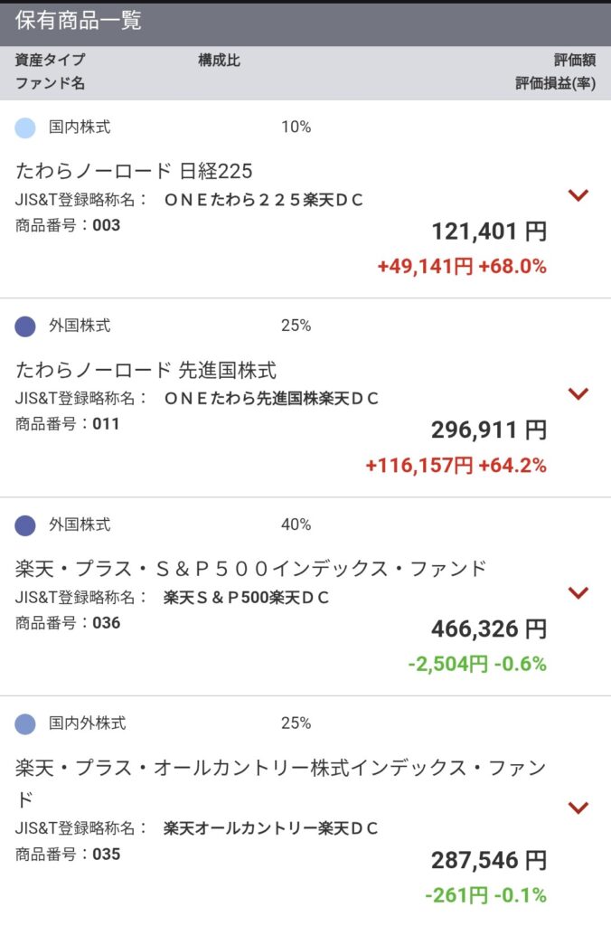Expand the オールカントリー株式 fund chevron
Viewport: 611px width, 926px height.
coord(578,808)
